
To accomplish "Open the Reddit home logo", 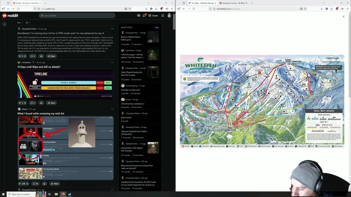I will [10, 16].
